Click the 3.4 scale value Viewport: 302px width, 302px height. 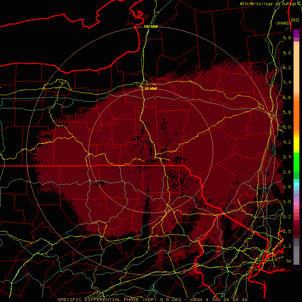(x=287, y=157)
